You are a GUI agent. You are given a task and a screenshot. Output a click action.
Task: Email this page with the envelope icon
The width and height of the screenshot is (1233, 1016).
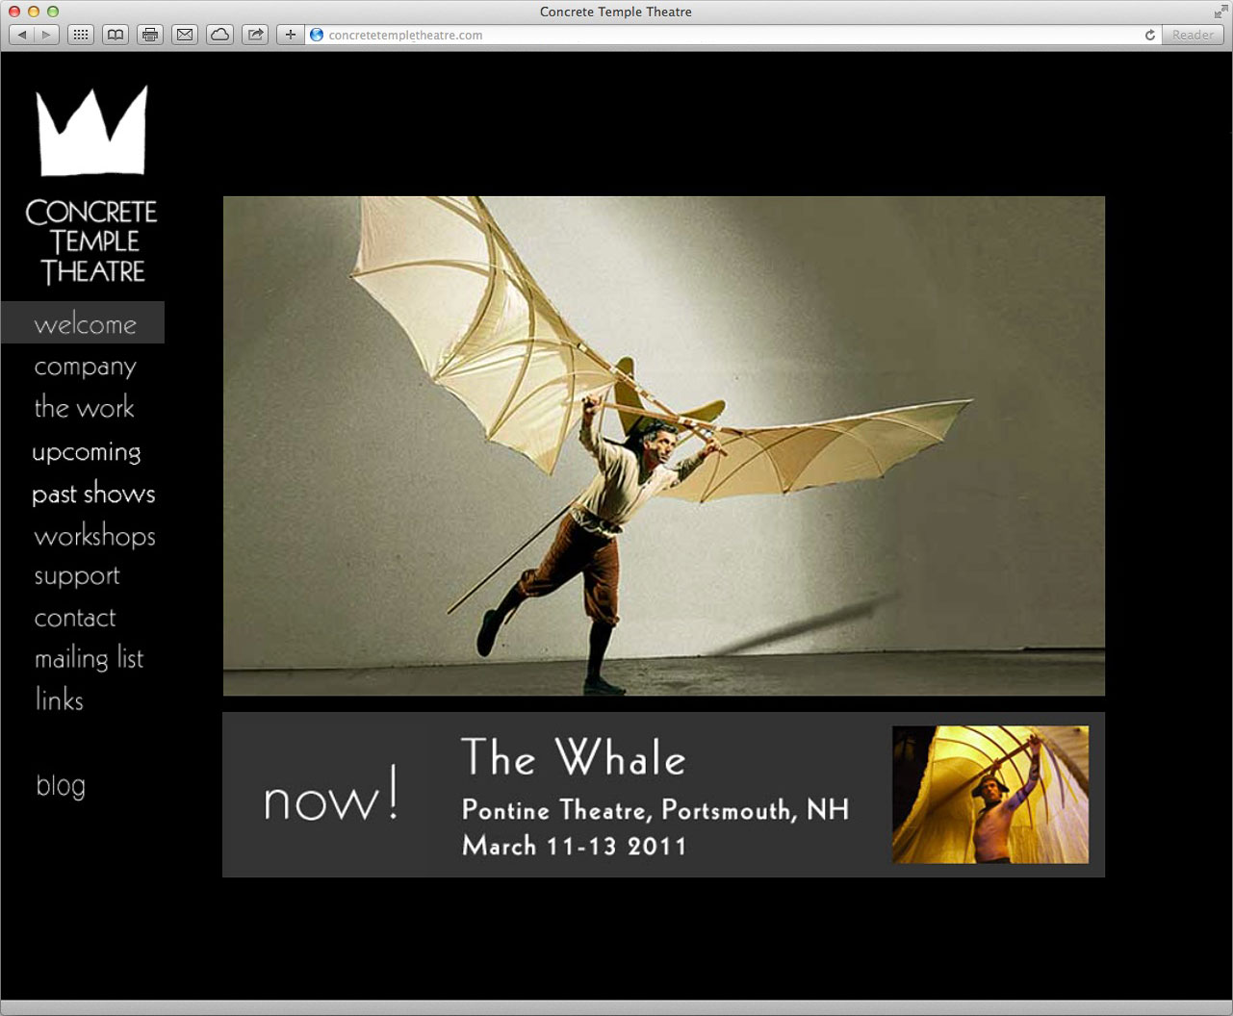[x=185, y=35]
